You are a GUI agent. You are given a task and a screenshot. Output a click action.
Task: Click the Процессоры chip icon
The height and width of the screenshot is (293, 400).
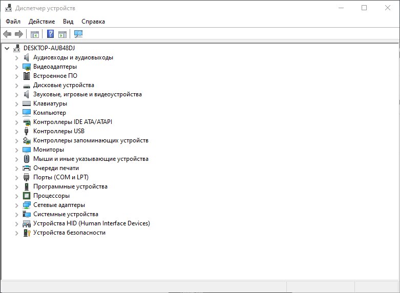tap(27, 196)
